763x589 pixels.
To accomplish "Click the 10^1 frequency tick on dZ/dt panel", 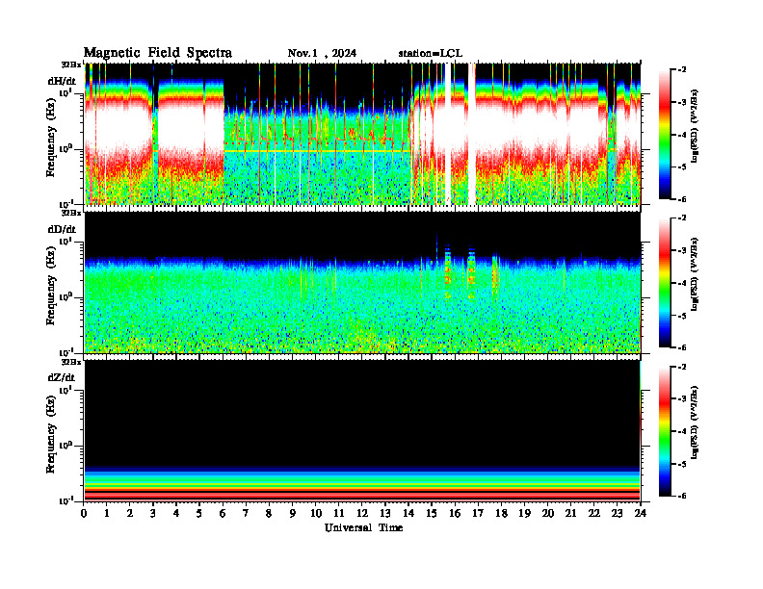I will click(x=66, y=390).
